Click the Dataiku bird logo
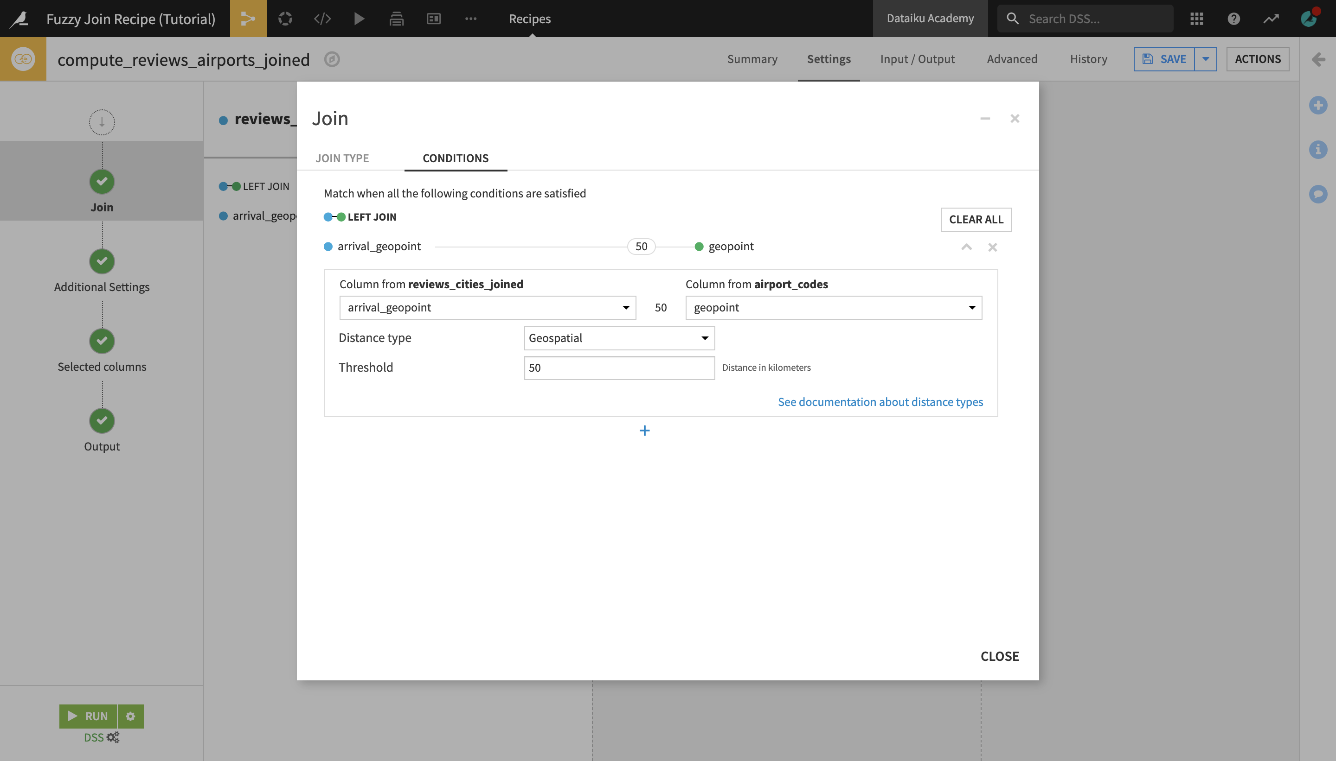This screenshot has height=761, width=1336. tap(19, 19)
